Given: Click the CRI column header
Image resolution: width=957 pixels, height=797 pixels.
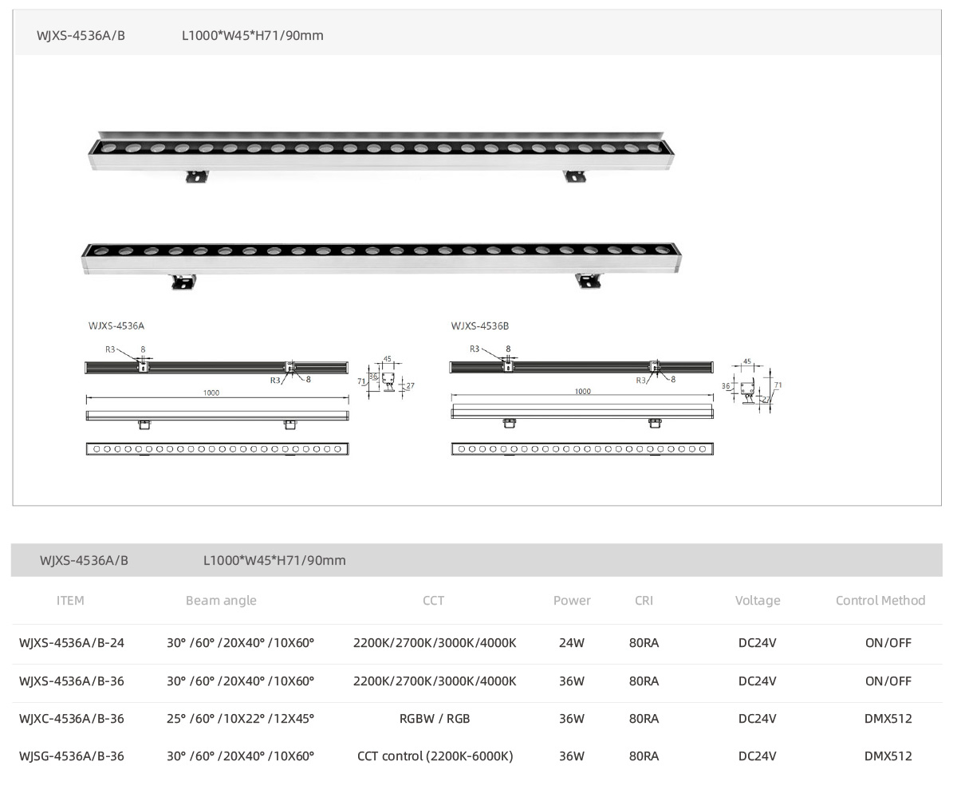Looking at the screenshot, I should pyautogui.click(x=644, y=600).
